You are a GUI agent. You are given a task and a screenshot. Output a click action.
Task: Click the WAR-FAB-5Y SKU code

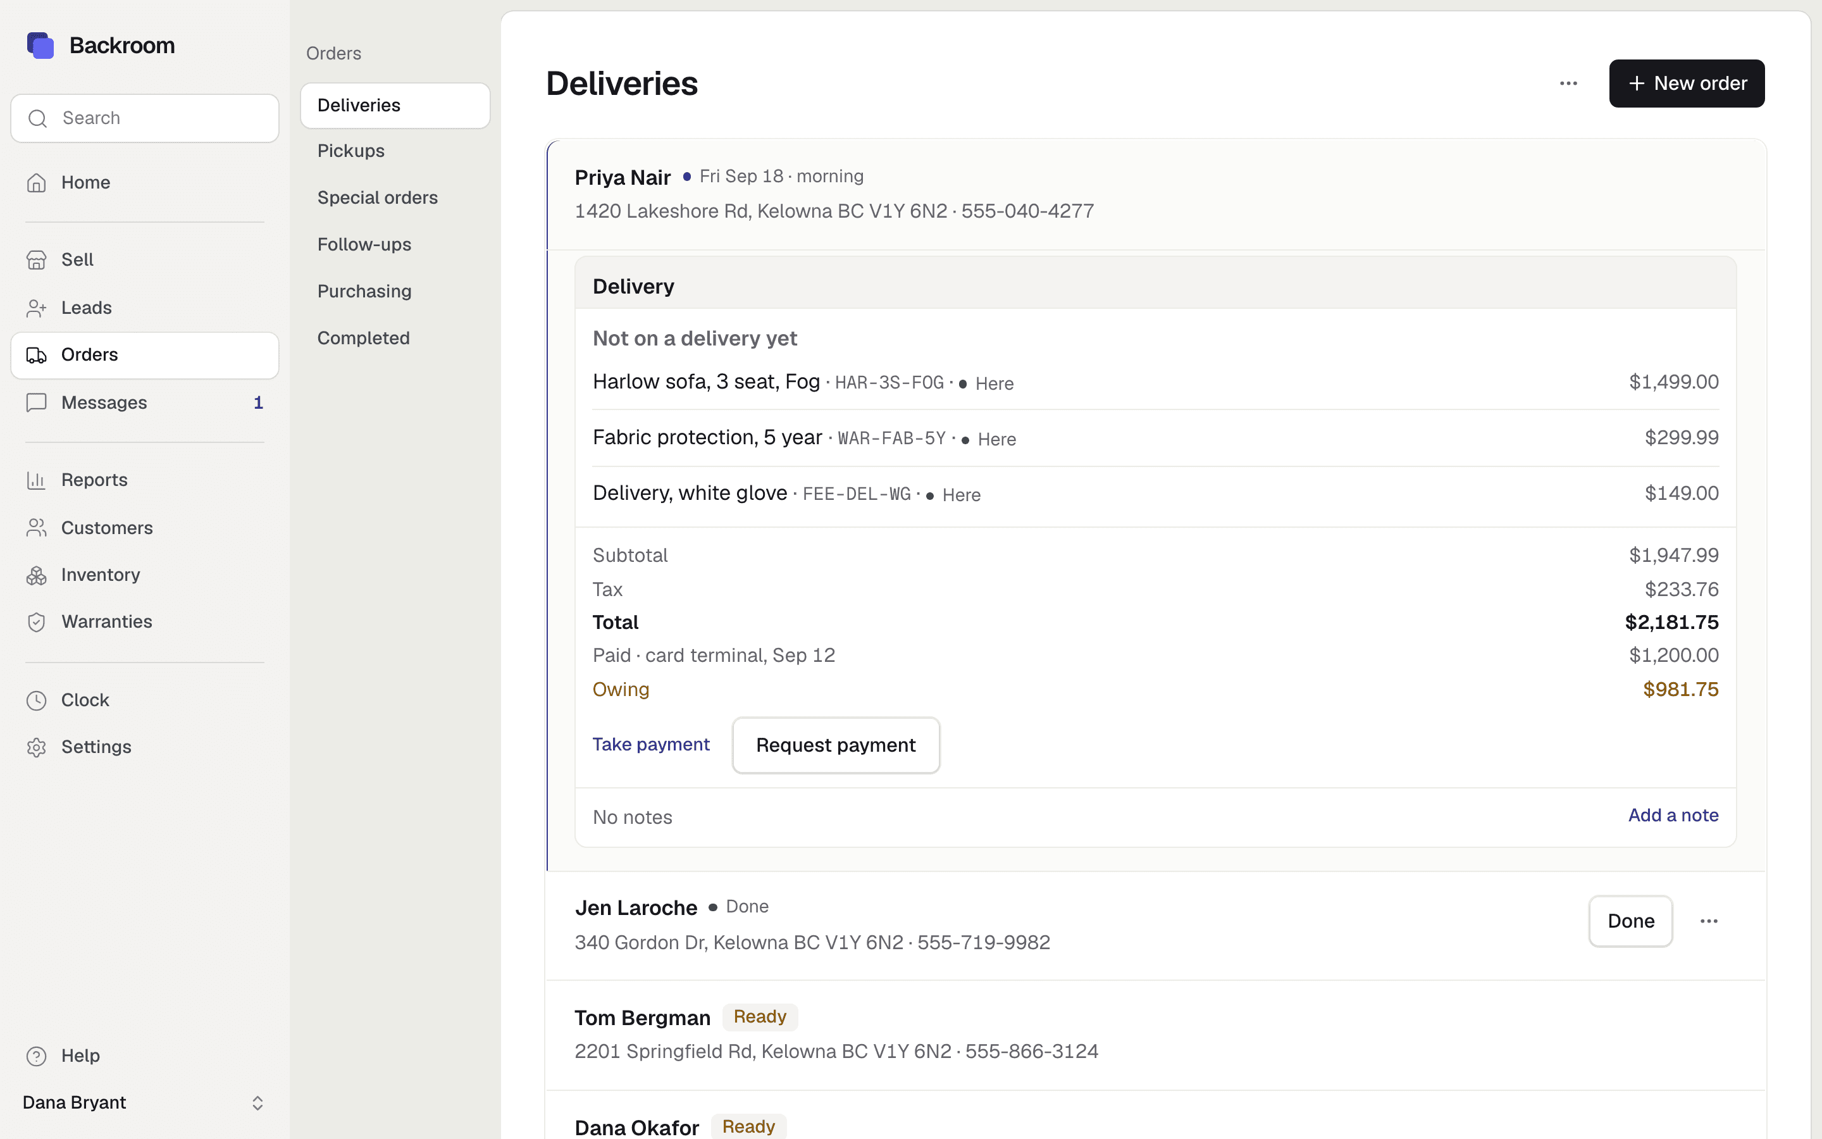[x=891, y=439]
